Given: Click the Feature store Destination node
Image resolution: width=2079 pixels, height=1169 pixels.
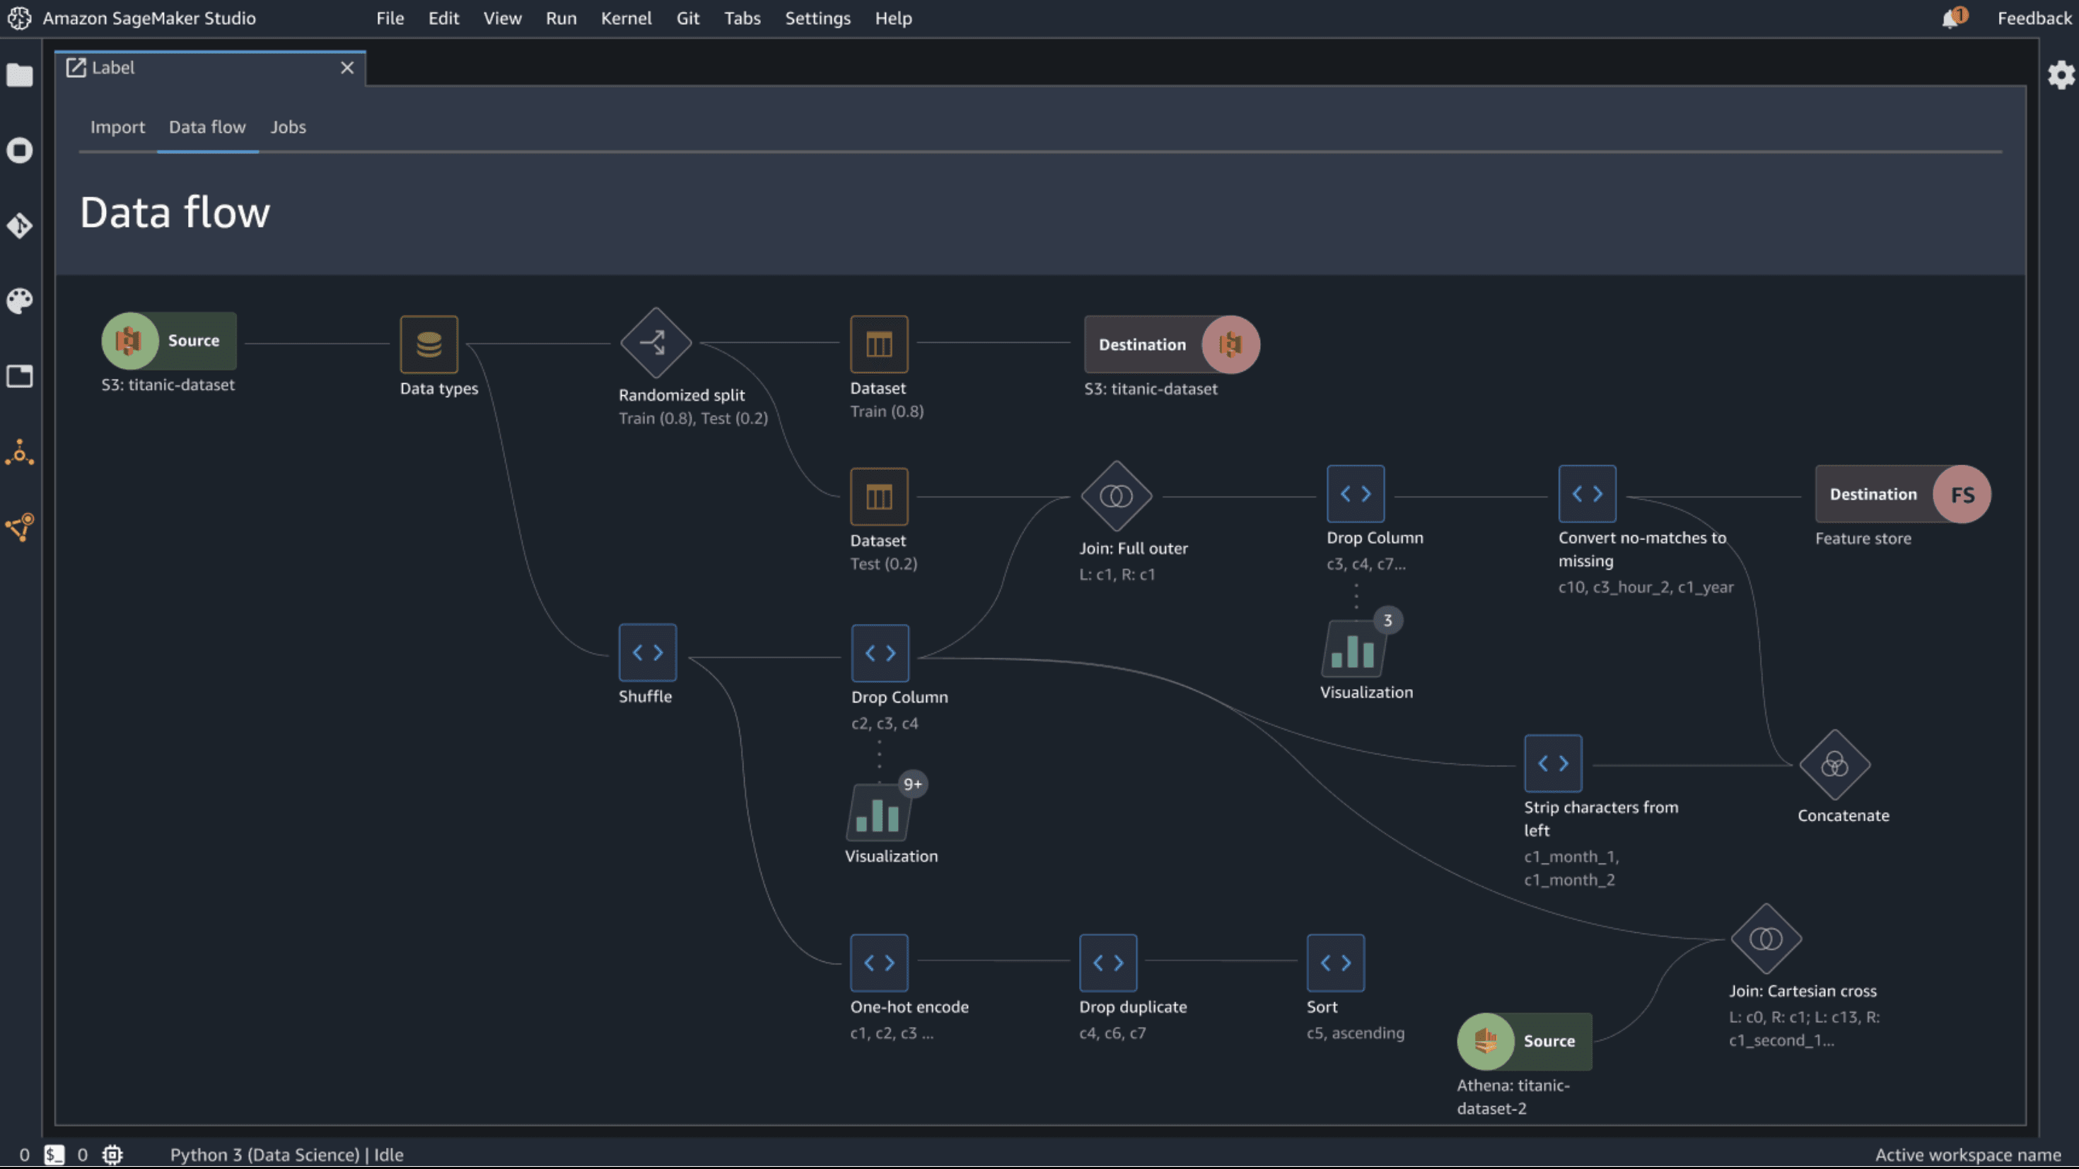Looking at the screenshot, I should (x=1902, y=495).
